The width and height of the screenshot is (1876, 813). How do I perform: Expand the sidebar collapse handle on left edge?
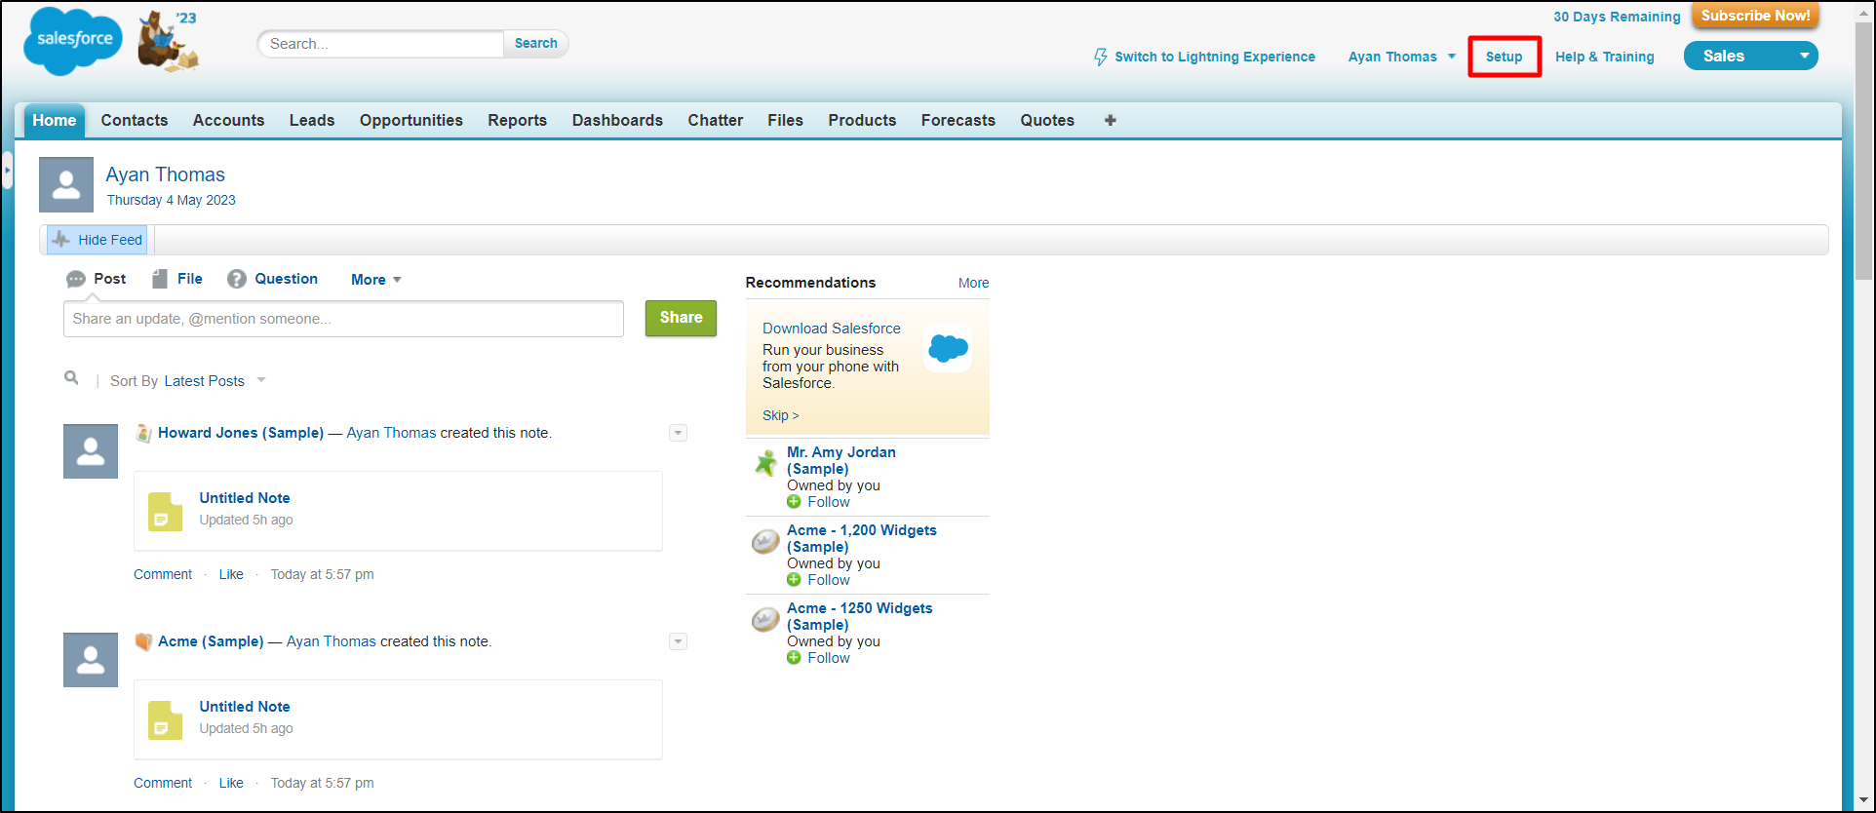7,171
